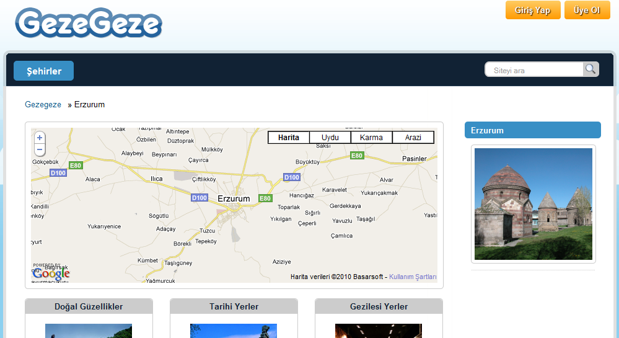
Task: Click the D100 road badge near Alaca
Action: point(58,173)
